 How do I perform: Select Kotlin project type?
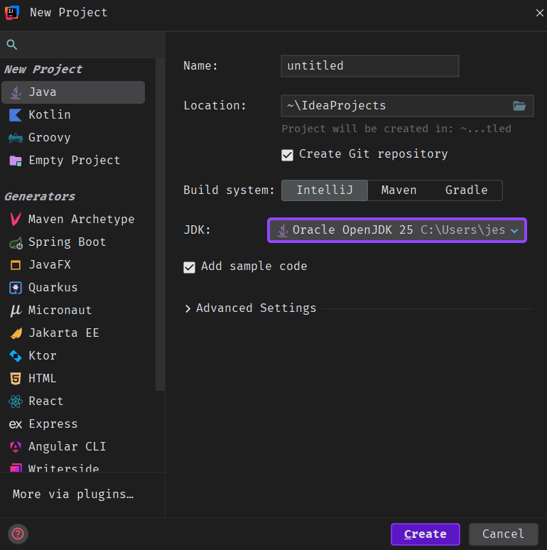73,115
